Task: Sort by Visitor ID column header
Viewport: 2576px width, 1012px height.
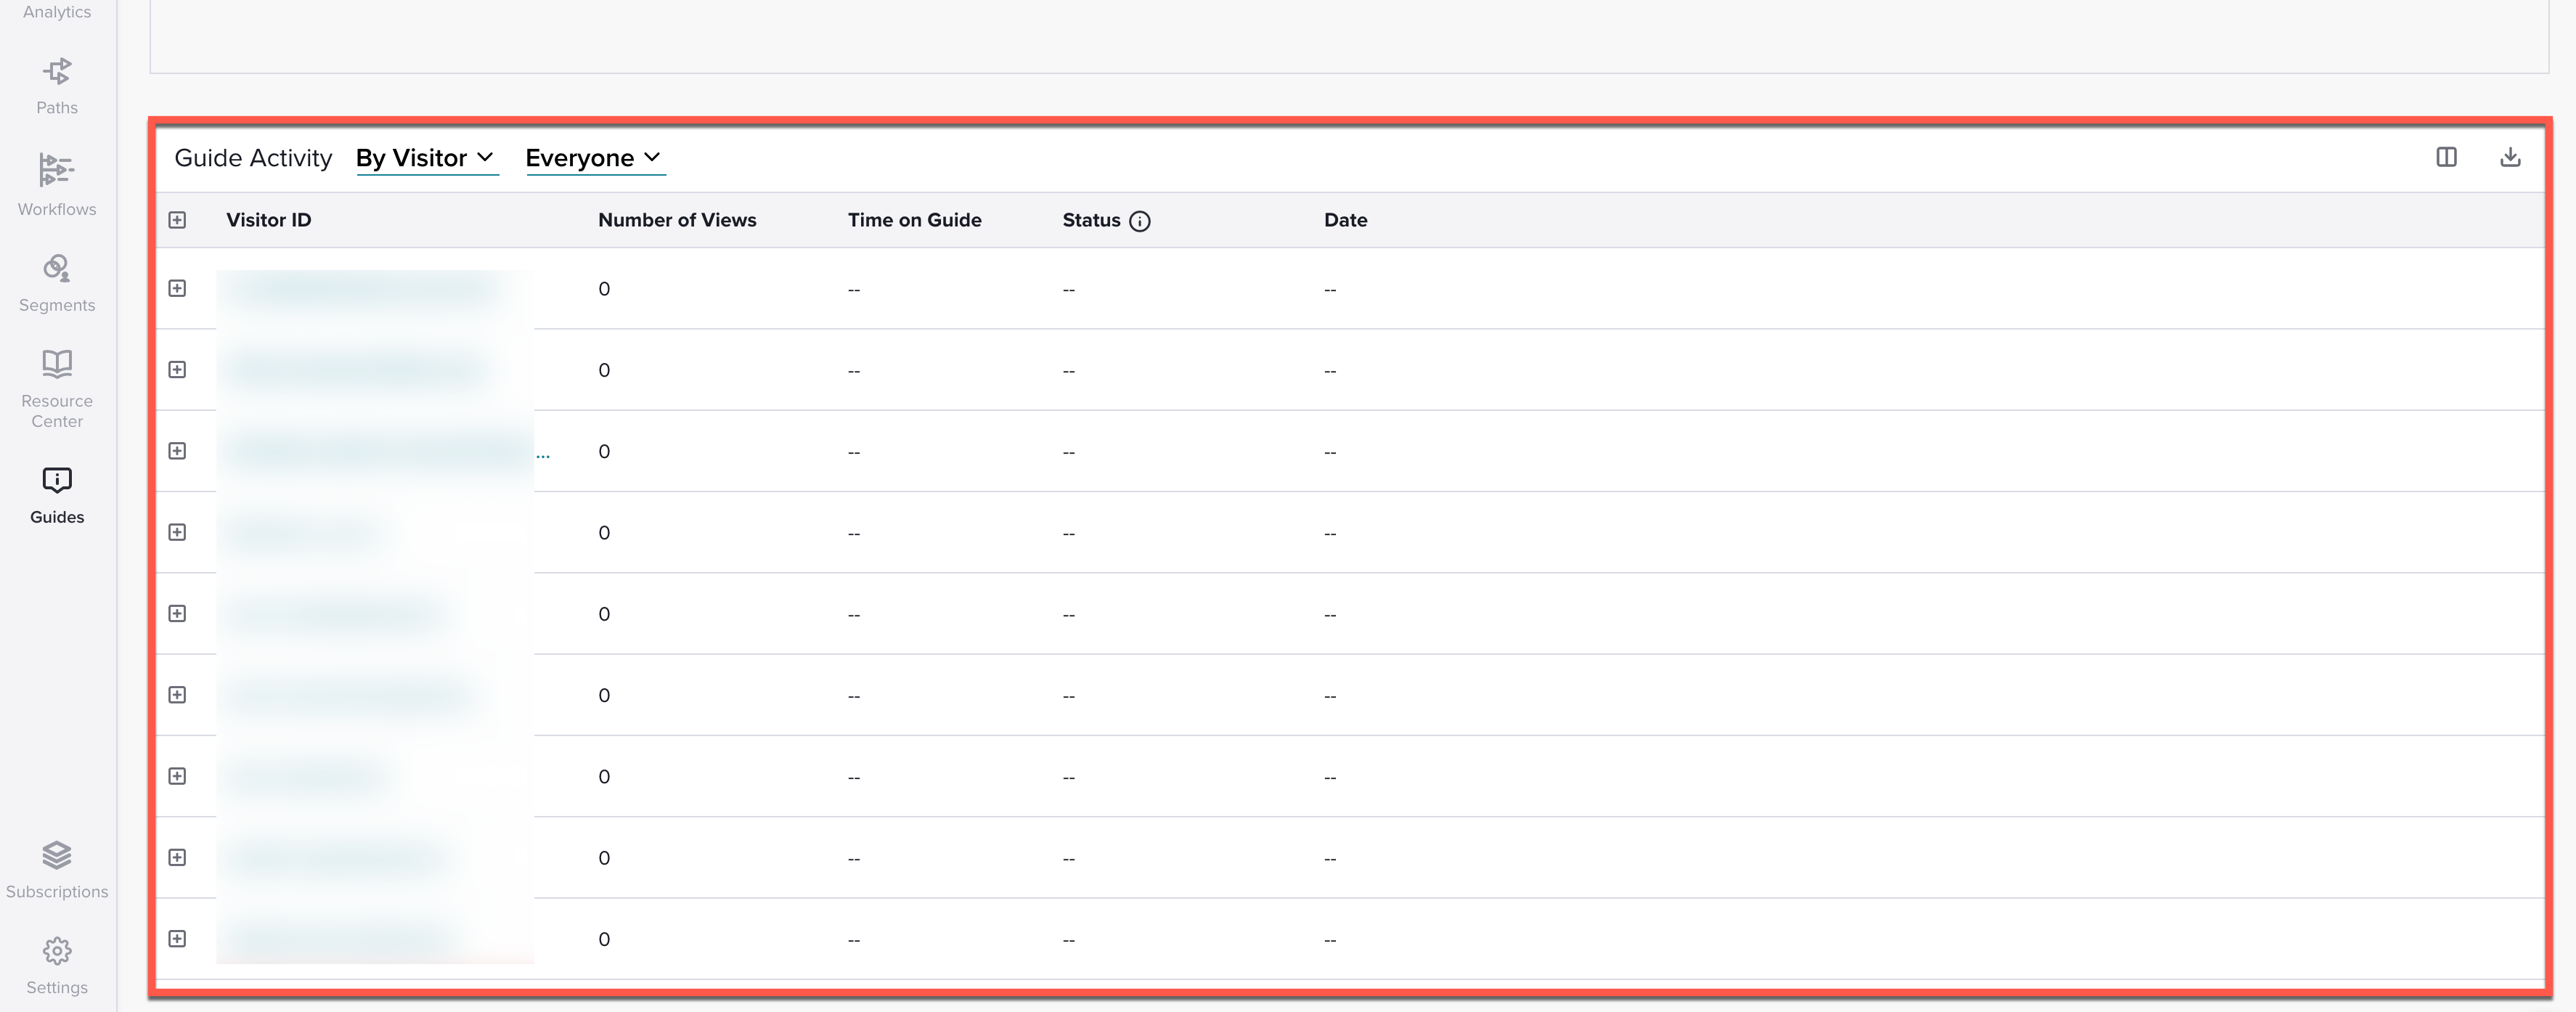Action: [268, 220]
